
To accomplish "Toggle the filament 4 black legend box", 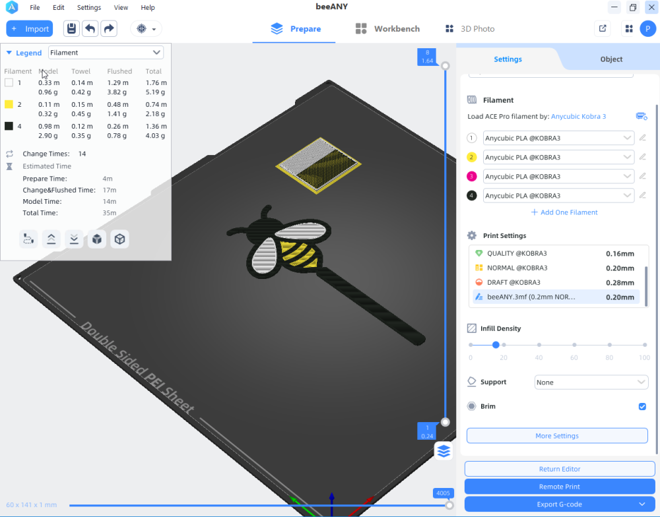I will point(9,126).
